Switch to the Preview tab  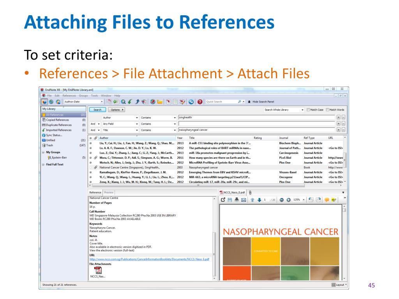(x=109, y=192)
